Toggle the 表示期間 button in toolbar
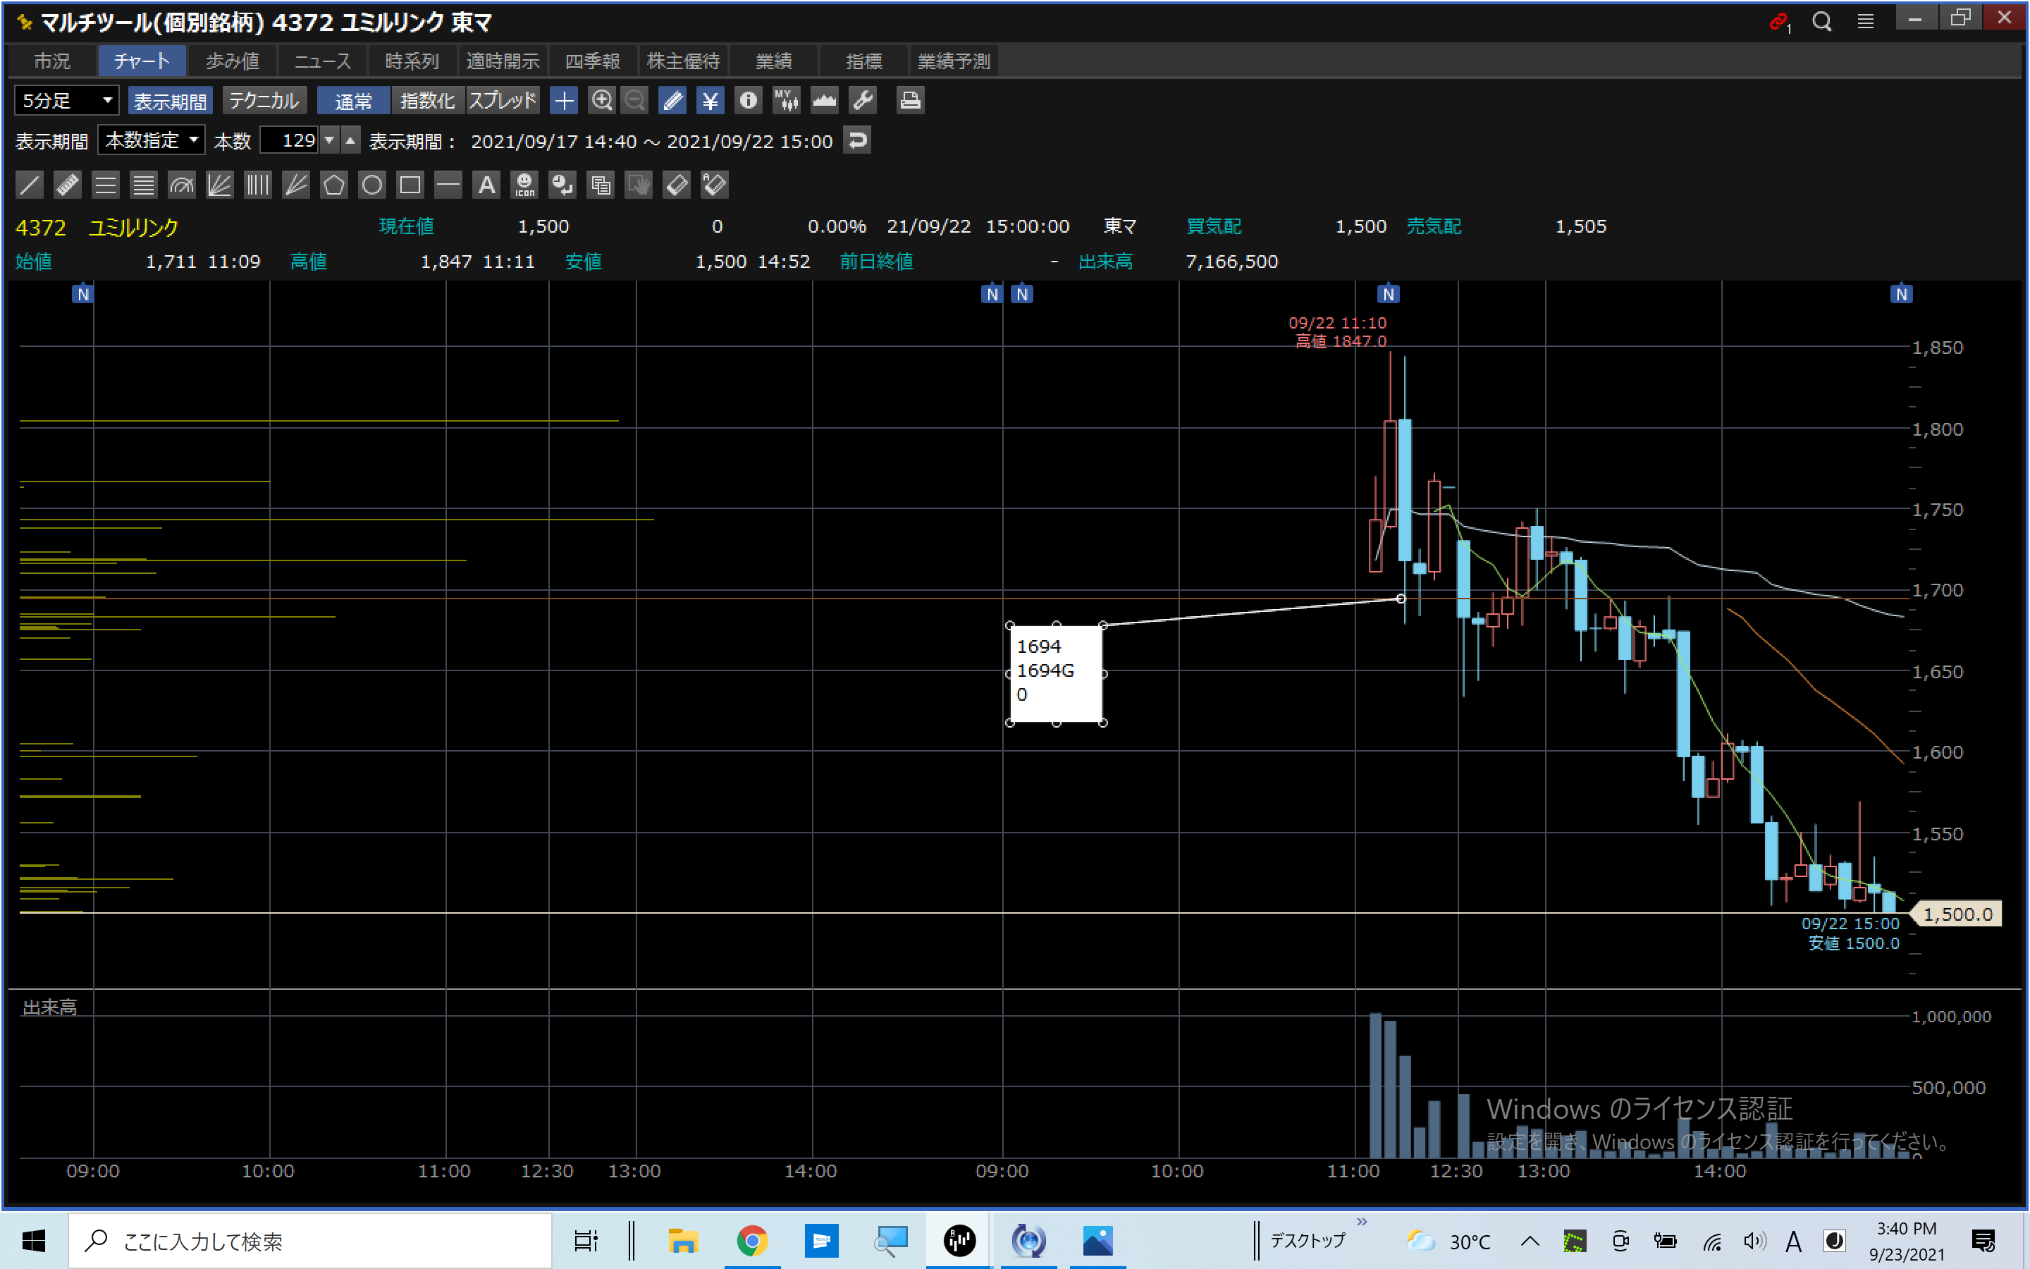 (x=171, y=101)
